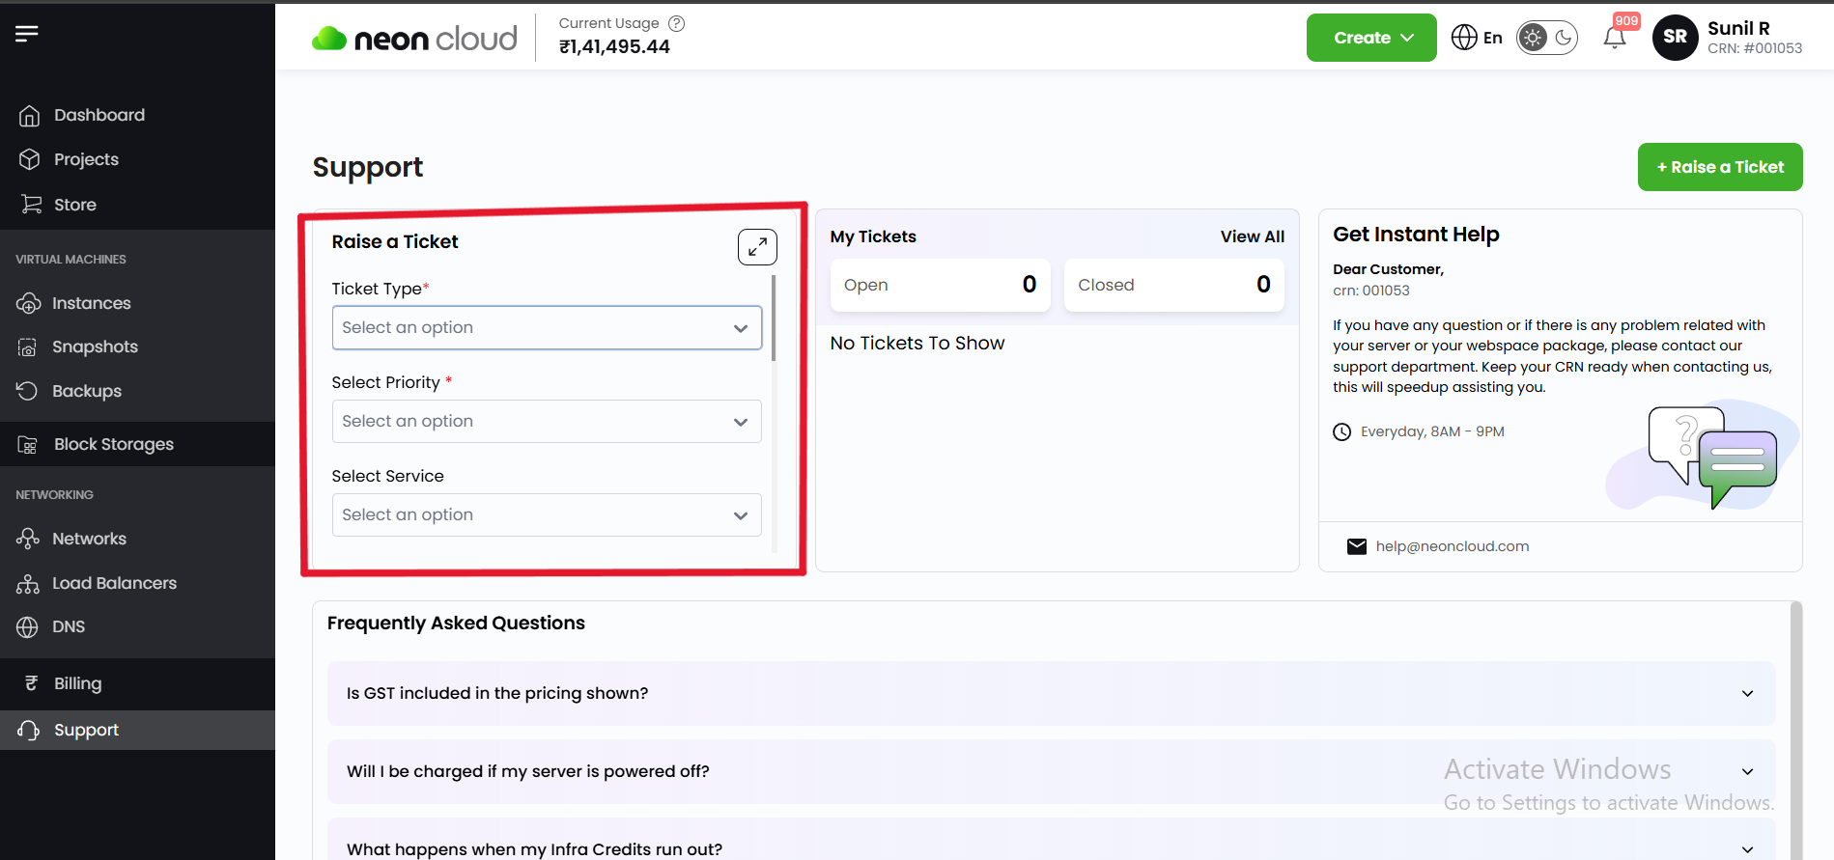Click the green Raise a Ticket button
Screen dimensions: 1834x860
tap(1719, 167)
